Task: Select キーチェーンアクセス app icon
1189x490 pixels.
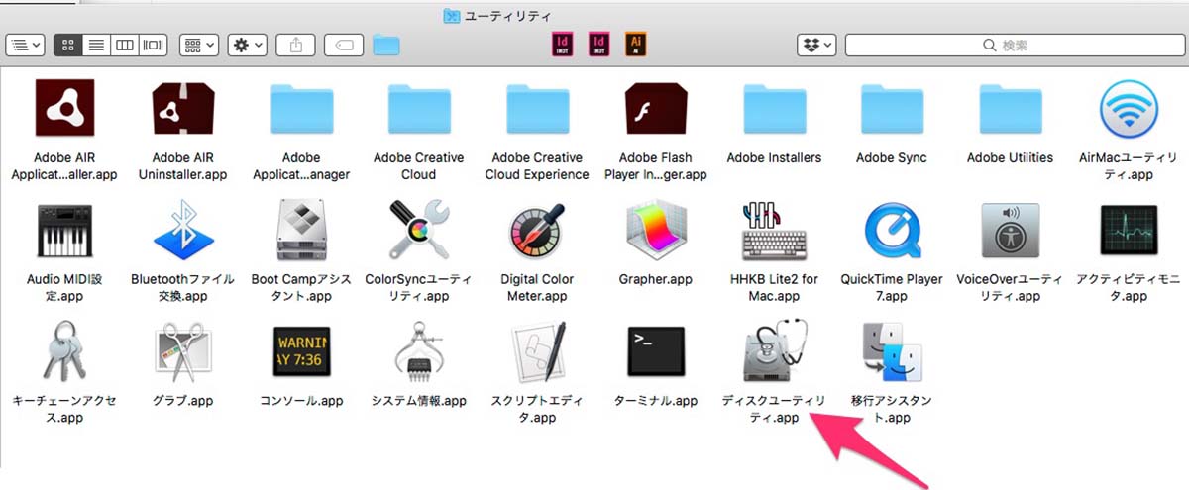Action: 64,353
